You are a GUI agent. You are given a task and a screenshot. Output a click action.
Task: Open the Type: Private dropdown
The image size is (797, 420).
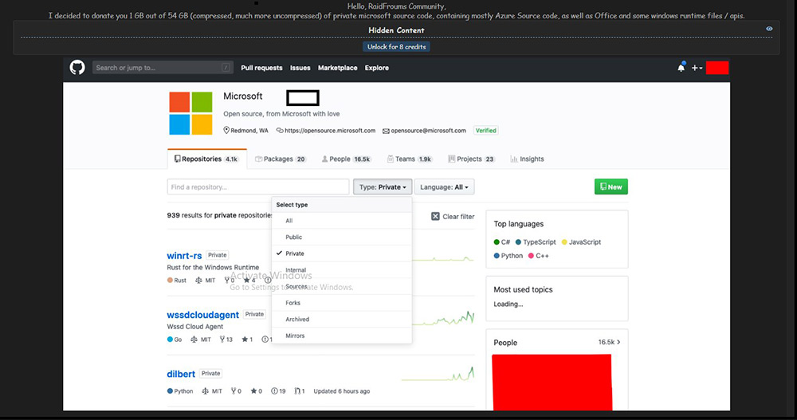tap(383, 187)
